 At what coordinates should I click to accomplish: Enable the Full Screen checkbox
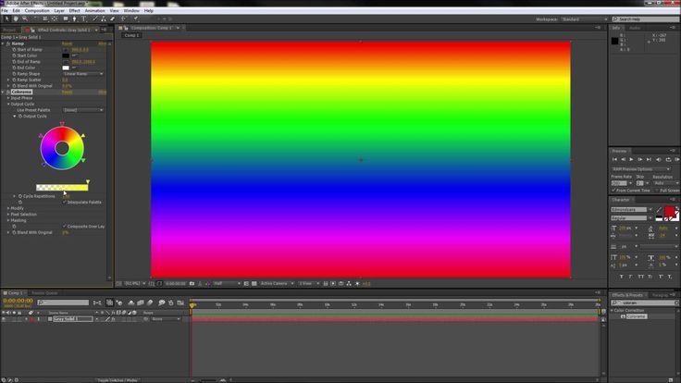point(657,191)
